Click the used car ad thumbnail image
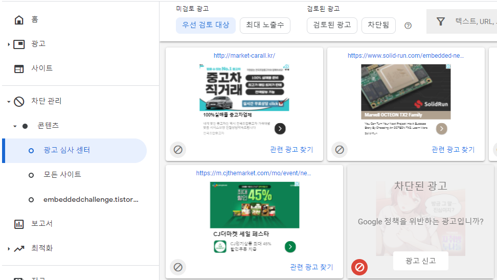This screenshot has width=497, height=280. 244,88
